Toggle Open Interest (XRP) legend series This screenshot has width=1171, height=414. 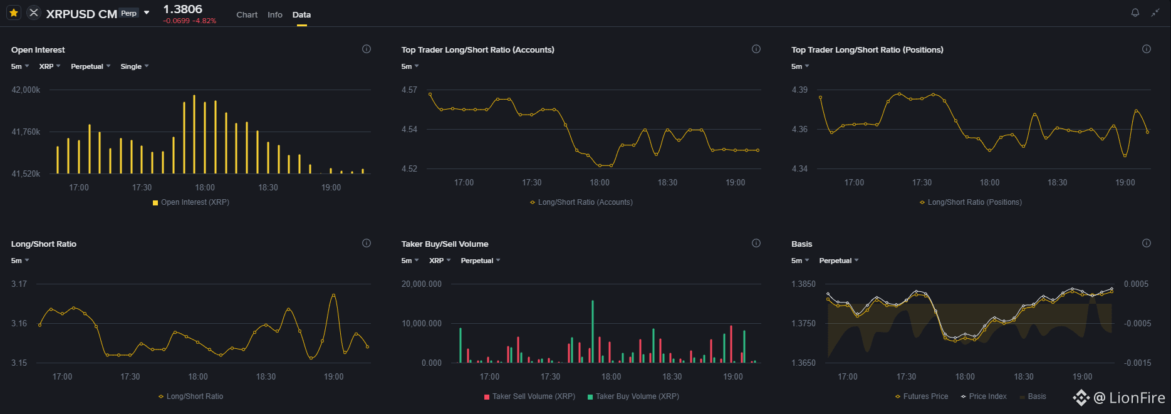point(191,202)
